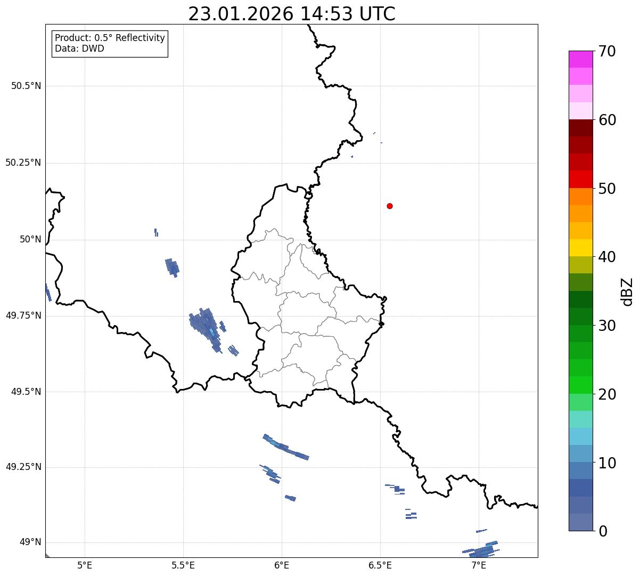Click the colorbar 60 tick label
The image size is (640, 576).
coord(607,120)
